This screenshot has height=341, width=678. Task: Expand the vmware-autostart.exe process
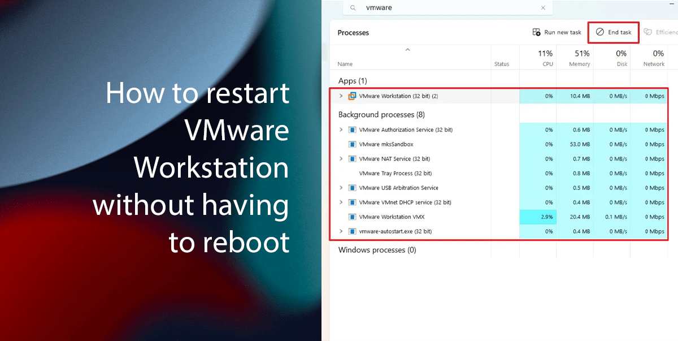point(341,231)
